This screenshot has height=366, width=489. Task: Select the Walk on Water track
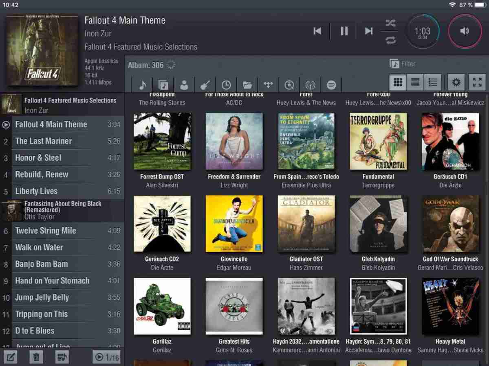(x=62, y=247)
